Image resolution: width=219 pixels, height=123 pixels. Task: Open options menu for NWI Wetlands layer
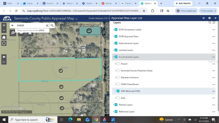[x=214, y=91]
